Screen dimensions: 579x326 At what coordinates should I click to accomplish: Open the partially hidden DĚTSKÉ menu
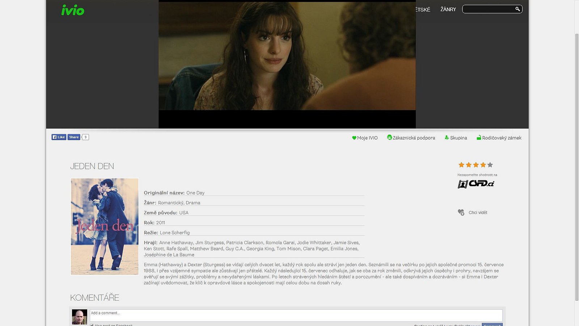[423, 10]
